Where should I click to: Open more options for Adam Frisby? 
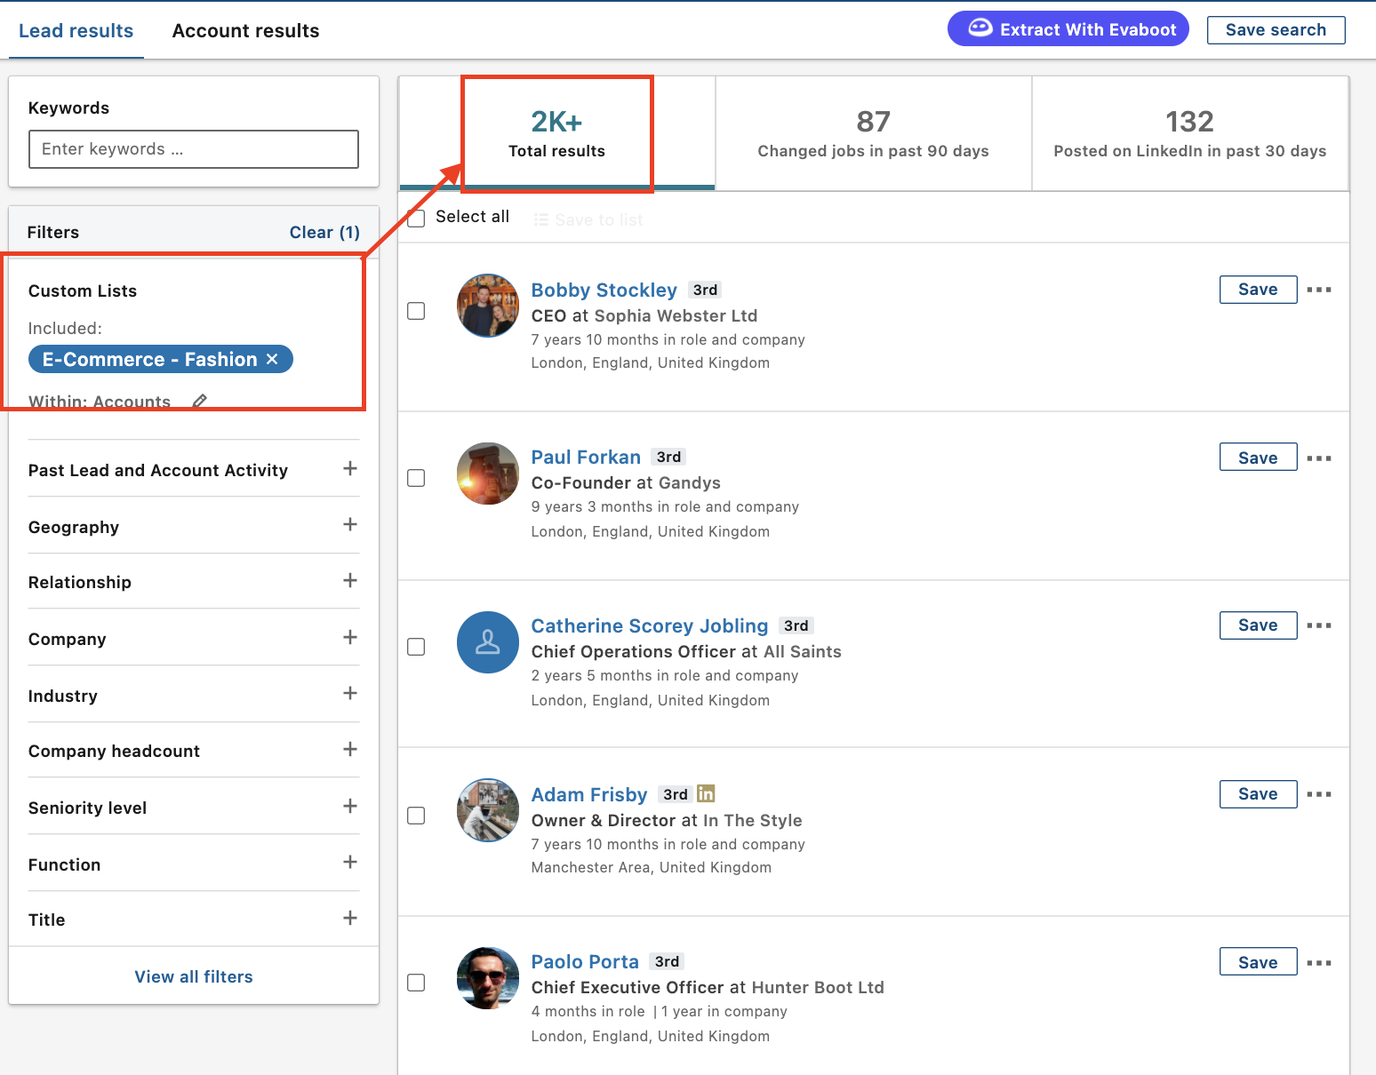(1319, 794)
